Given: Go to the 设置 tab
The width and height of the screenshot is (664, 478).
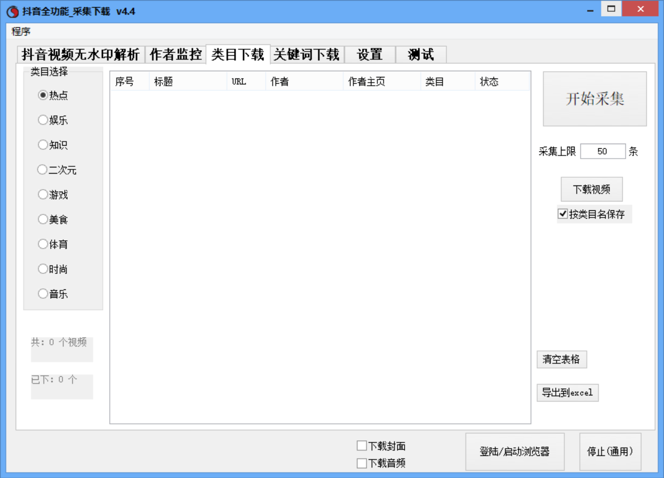Looking at the screenshot, I should pos(370,54).
